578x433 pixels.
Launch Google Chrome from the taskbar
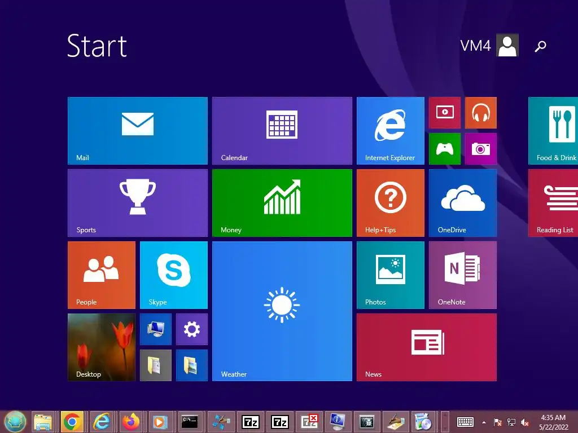pyautogui.click(x=72, y=422)
